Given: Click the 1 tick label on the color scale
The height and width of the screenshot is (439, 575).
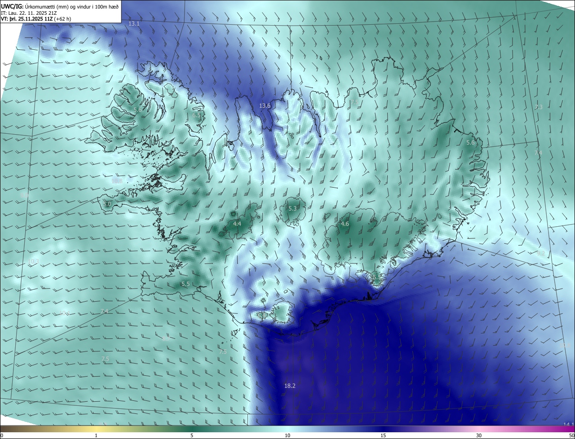Looking at the screenshot, I should [96, 435].
